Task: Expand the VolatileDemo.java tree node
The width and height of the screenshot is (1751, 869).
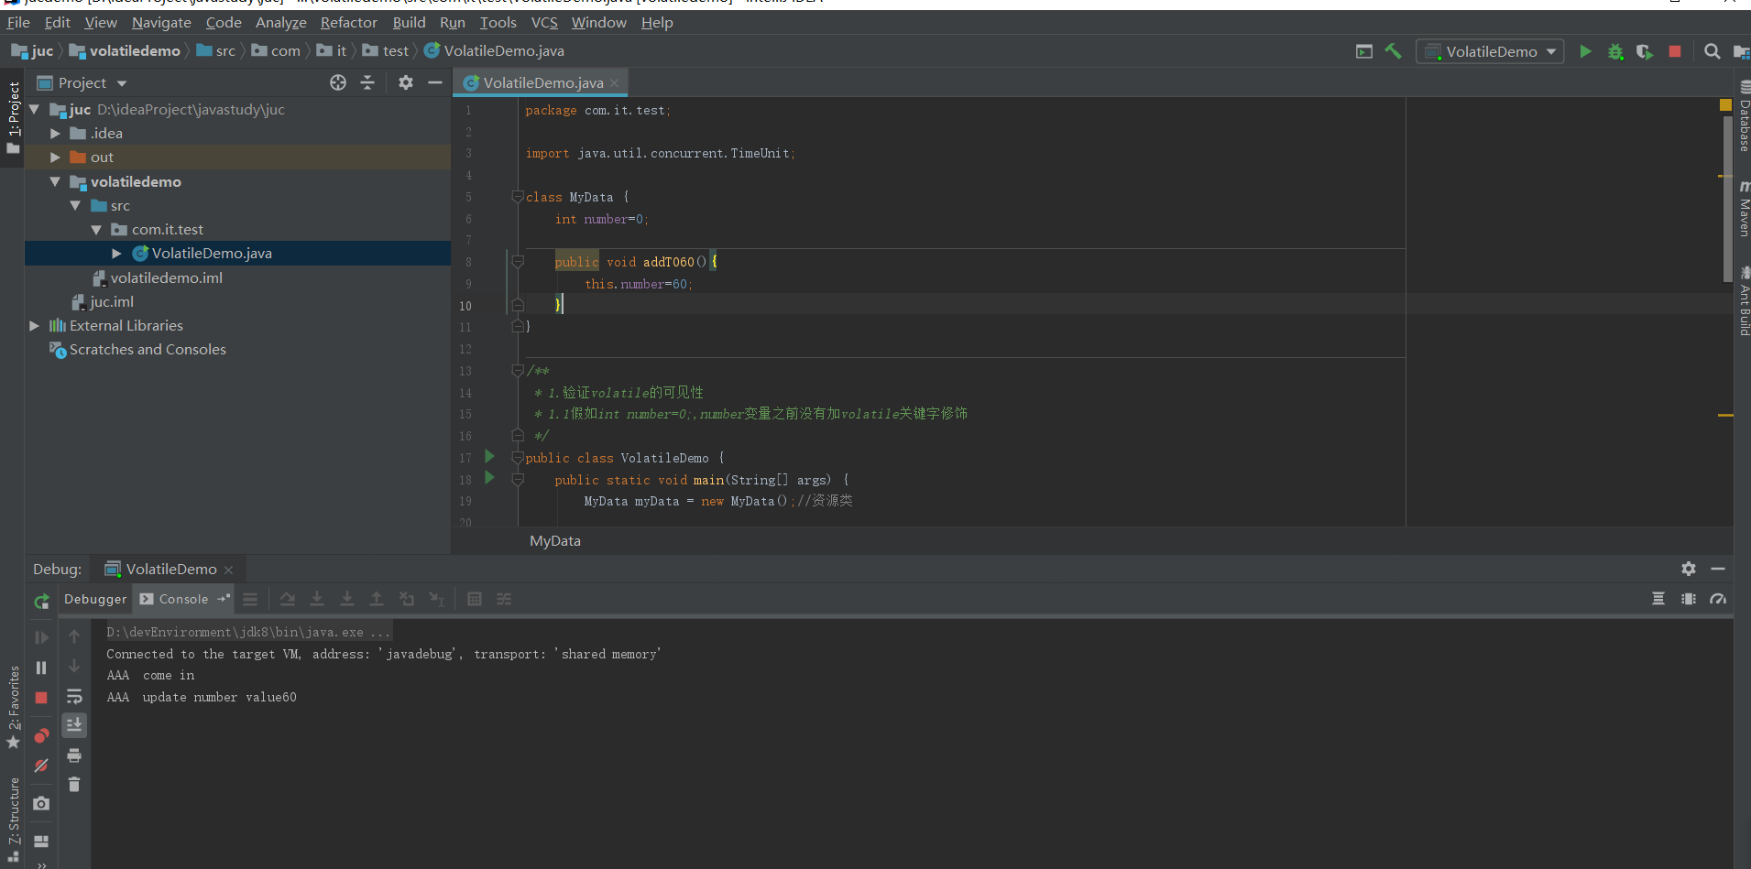Action: (x=116, y=254)
